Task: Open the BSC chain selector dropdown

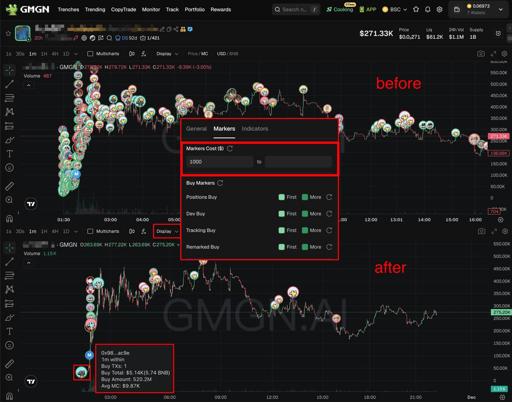Action: pos(394,9)
